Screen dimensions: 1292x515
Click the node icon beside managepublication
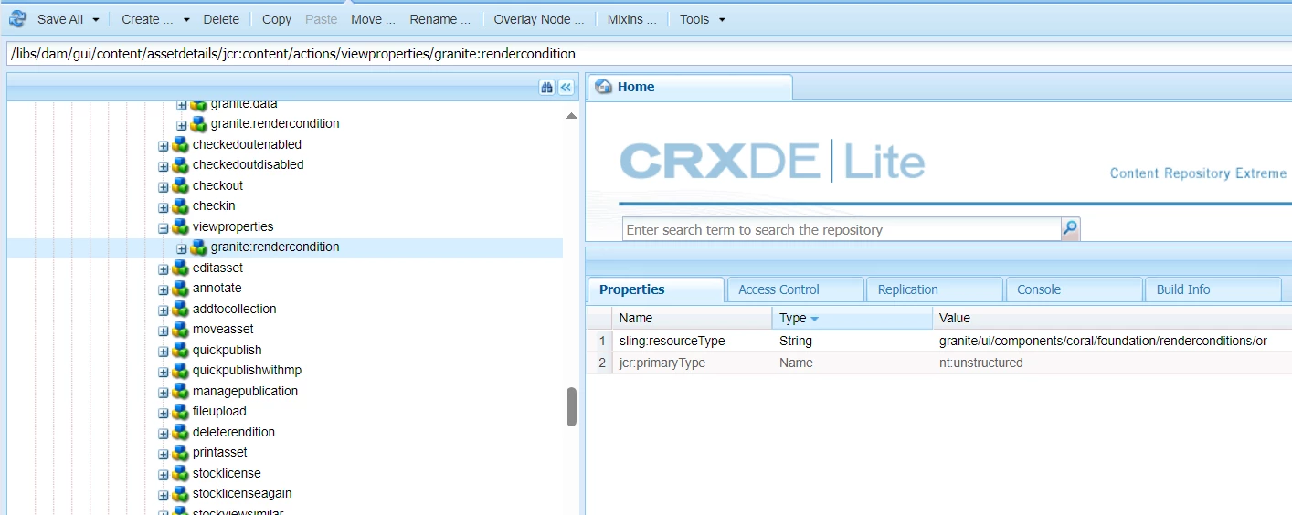180,391
